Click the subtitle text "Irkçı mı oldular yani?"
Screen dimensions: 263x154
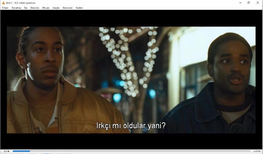click(131, 126)
